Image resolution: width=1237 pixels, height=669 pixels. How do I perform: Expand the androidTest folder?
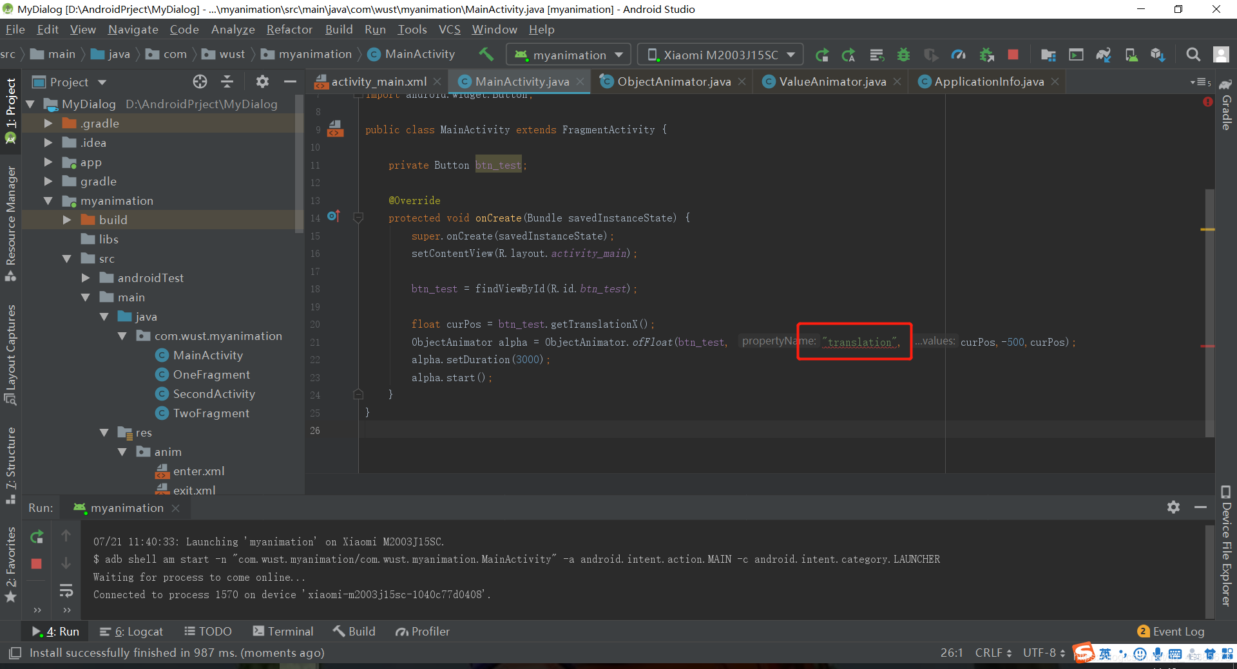point(86,278)
